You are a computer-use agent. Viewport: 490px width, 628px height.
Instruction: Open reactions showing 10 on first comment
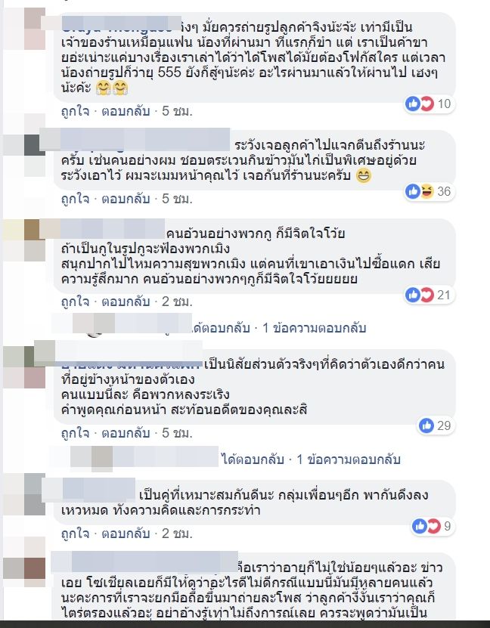(428, 104)
